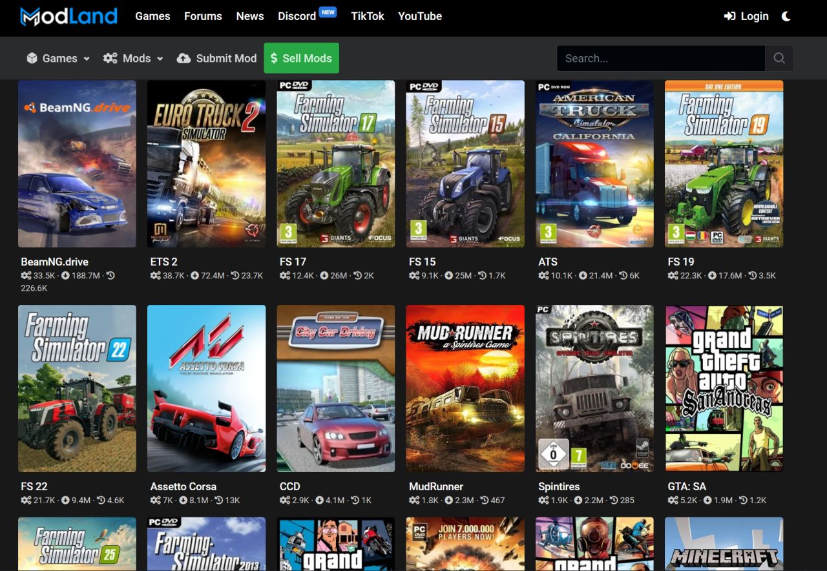Click the CCD title text
Screen dimensions: 827x571
coord(290,486)
